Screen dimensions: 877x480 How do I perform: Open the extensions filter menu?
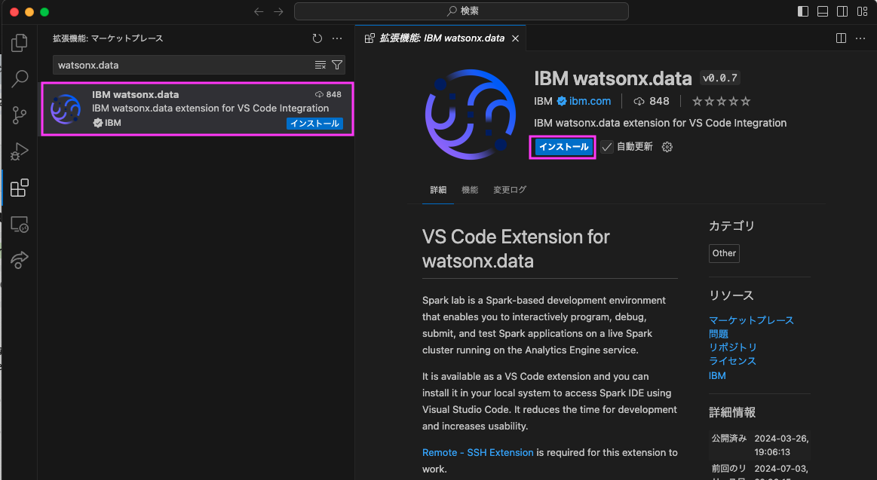(337, 65)
